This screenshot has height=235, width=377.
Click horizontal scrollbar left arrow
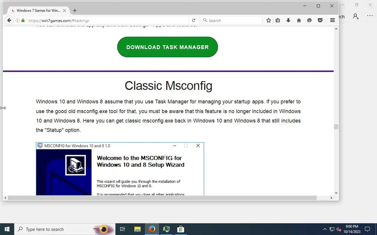pyautogui.click(x=5, y=198)
